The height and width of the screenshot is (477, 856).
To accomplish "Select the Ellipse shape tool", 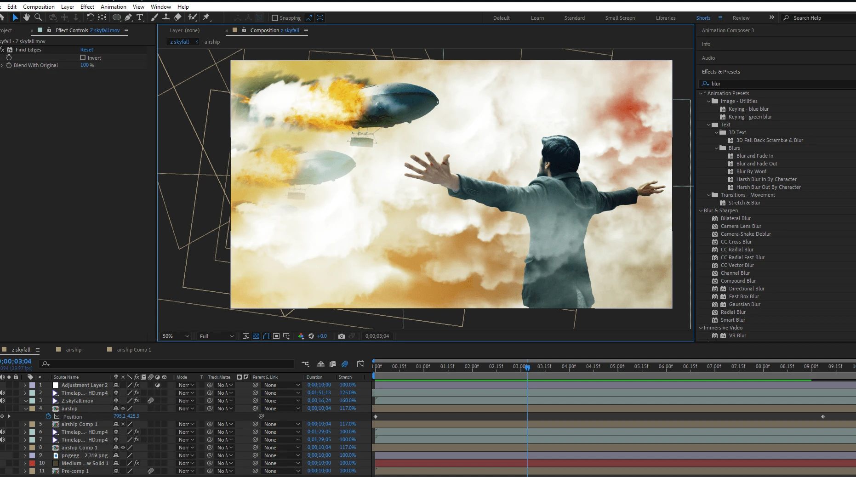I will click(x=117, y=17).
